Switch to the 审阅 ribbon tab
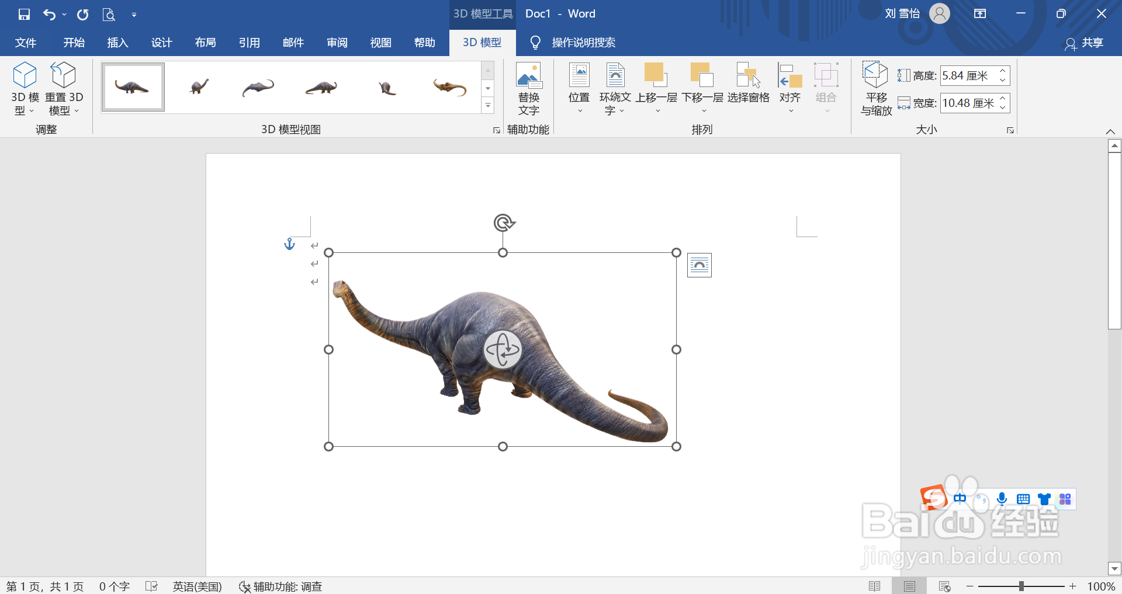 coord(337,42)
